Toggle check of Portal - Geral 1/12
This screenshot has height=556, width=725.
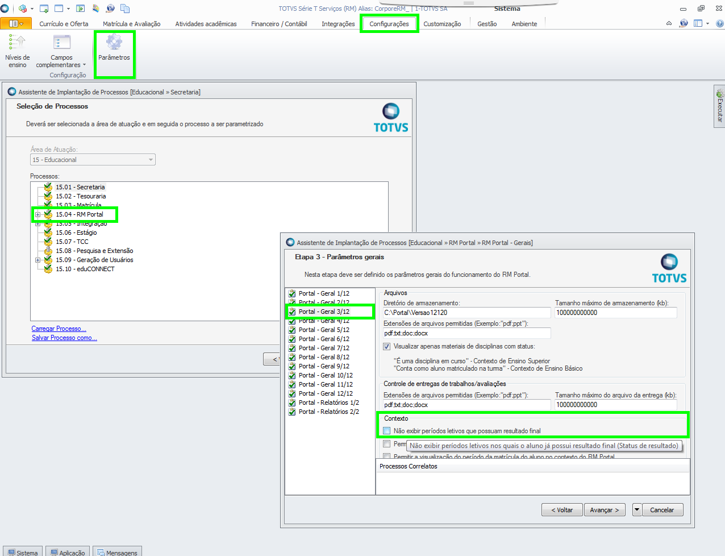coord(292,293)
